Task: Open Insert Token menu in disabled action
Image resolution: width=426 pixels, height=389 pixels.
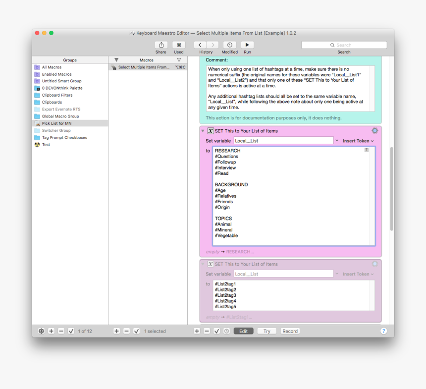Action: click(358, 274)
